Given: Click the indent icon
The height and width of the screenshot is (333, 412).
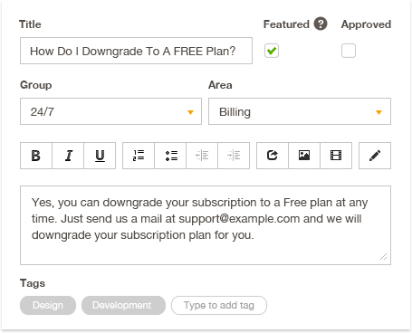Looking at the screenshot, I should 234,156.
